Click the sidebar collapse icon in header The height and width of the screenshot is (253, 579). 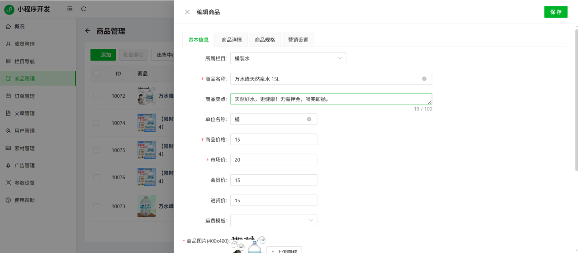(x=69, y=9)
